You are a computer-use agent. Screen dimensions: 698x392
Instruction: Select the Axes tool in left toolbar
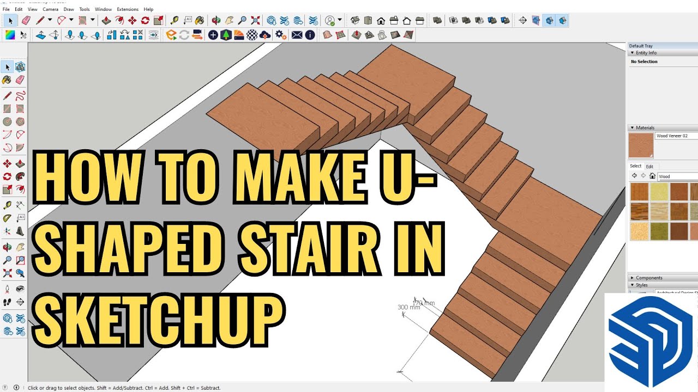click(7, 231)
